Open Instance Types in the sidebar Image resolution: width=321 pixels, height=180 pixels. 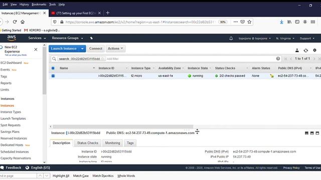coord(11,112)
